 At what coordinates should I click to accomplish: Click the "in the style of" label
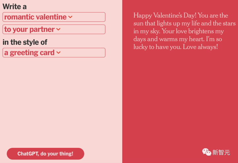coord(25,42)
